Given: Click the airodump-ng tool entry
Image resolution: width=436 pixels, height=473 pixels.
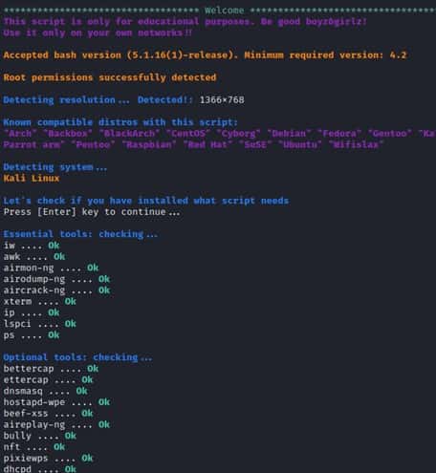Looking at the screenshot, I should pyautogui.click(x=34, y=279).
